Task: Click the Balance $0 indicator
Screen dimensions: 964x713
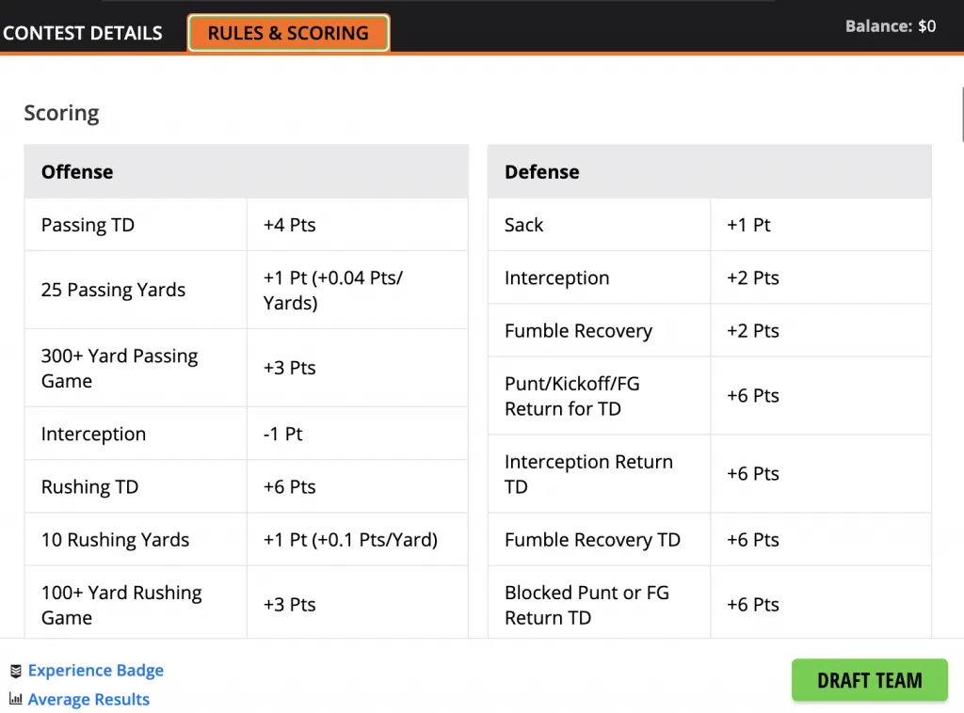Action: click(x=890, y=26)
